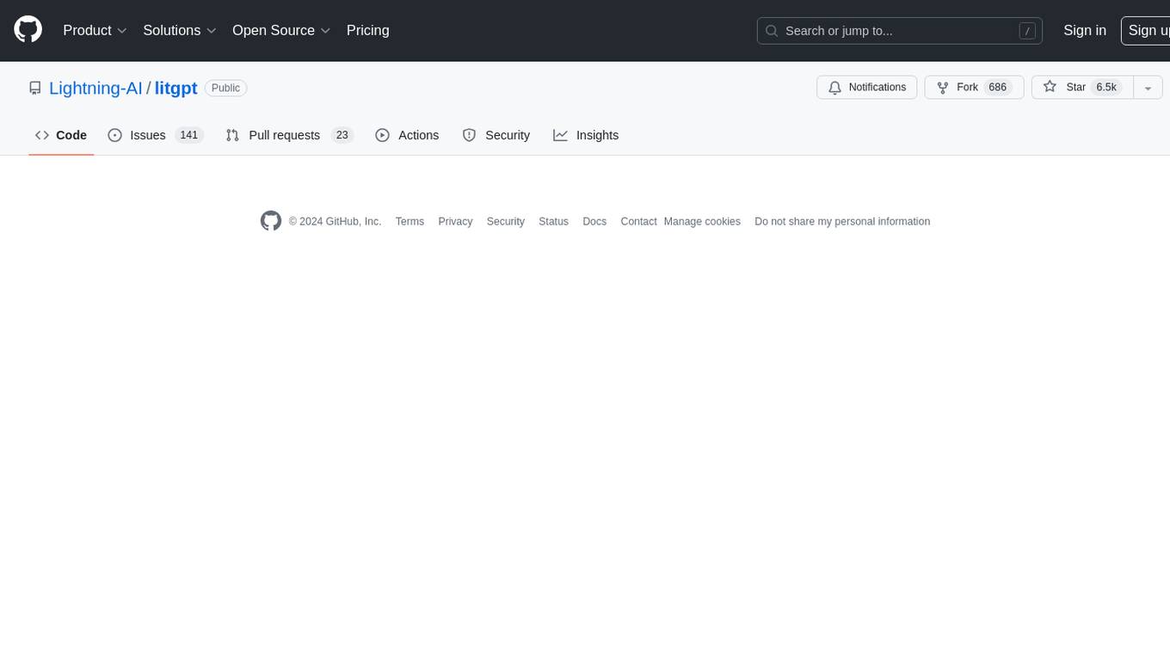Open the star lists dropdown arrow

click(1148, 88)
